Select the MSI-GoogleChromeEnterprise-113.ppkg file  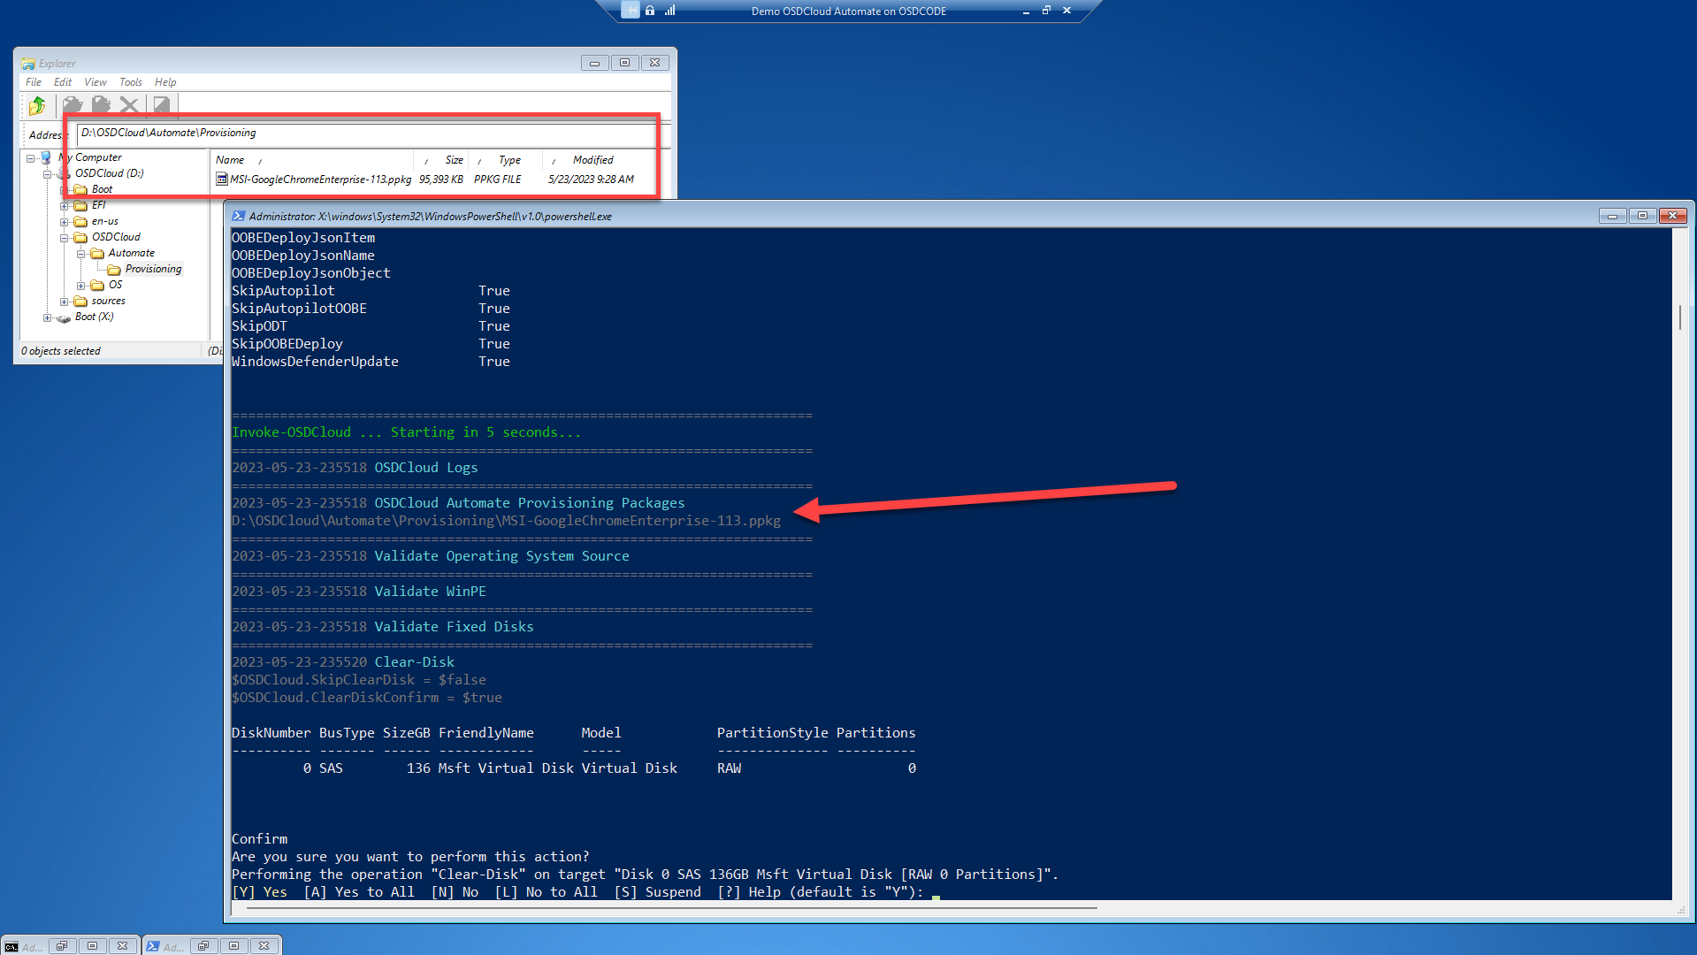point(320,180)
